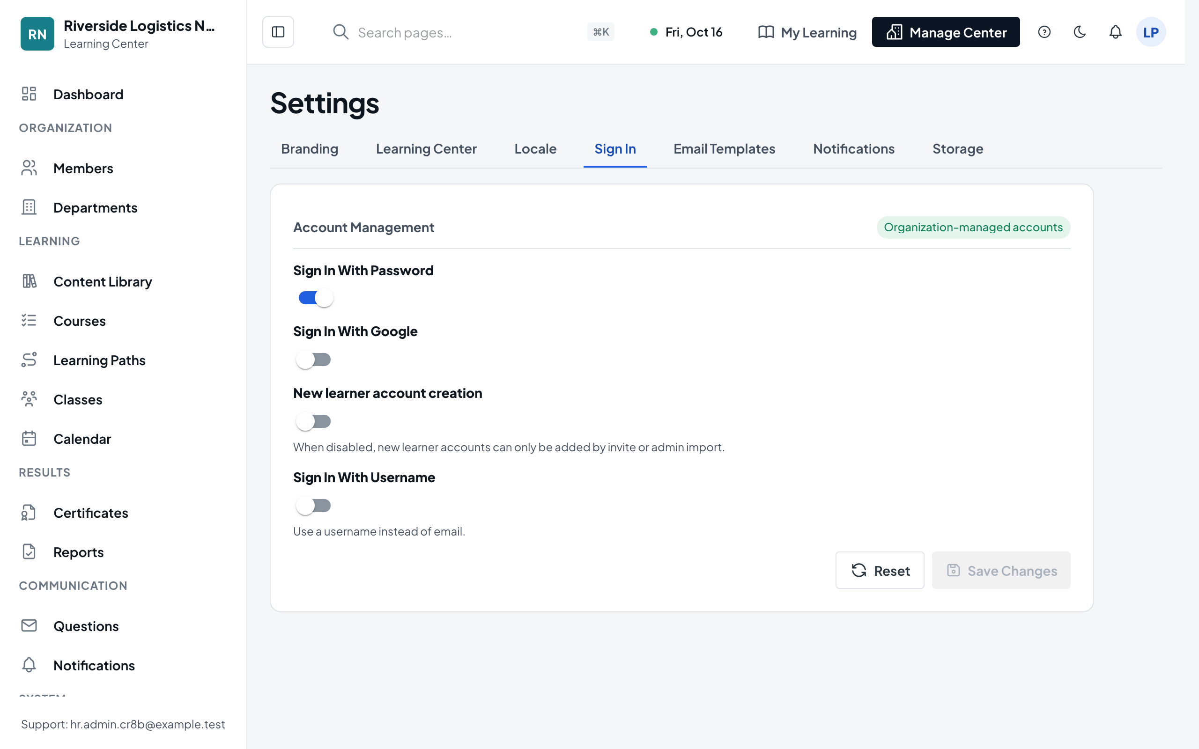
Task: Click the Content Library books icon
Action: click(29, 281)
